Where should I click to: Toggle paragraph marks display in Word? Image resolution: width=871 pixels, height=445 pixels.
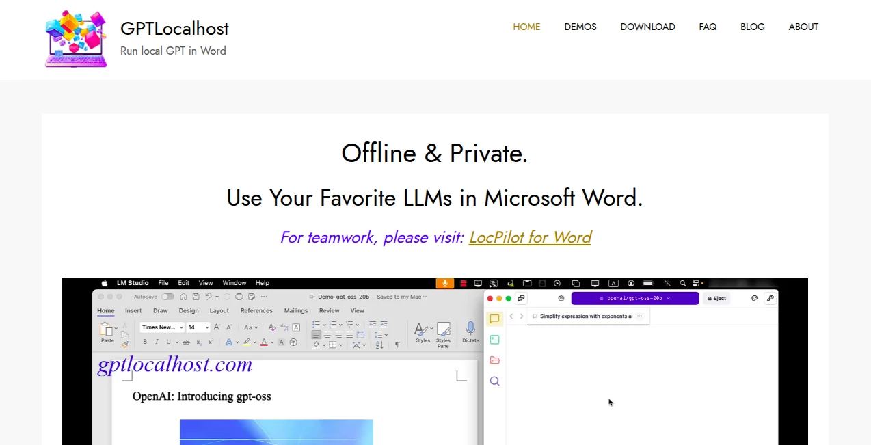point(397,344)
